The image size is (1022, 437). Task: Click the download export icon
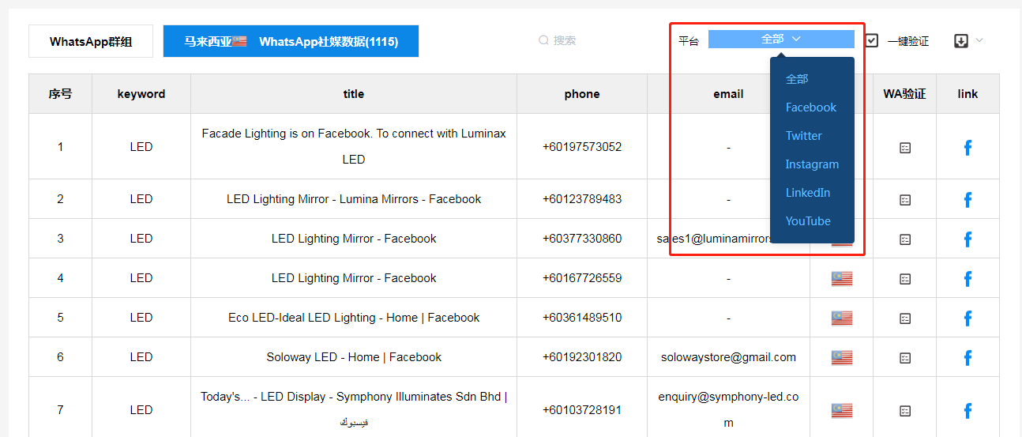[x=960, y=41]
